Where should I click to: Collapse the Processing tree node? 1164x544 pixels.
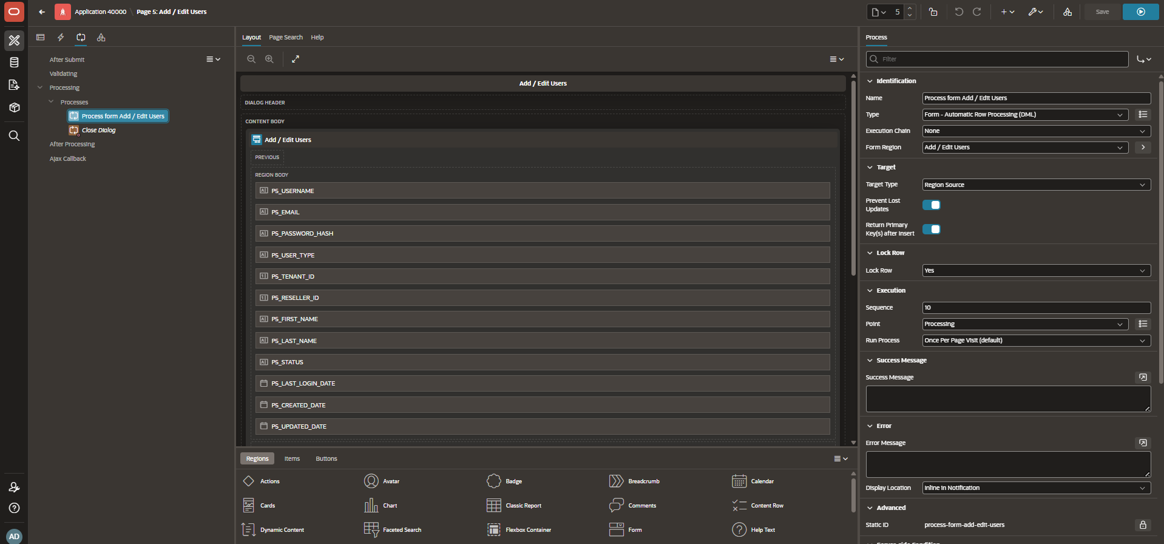point(40,87)
